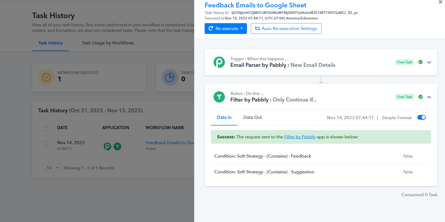The height and width of the screenshot is (222, 445).
Task: Open the Feedback Emails workflow link in table
Action: 170,143
